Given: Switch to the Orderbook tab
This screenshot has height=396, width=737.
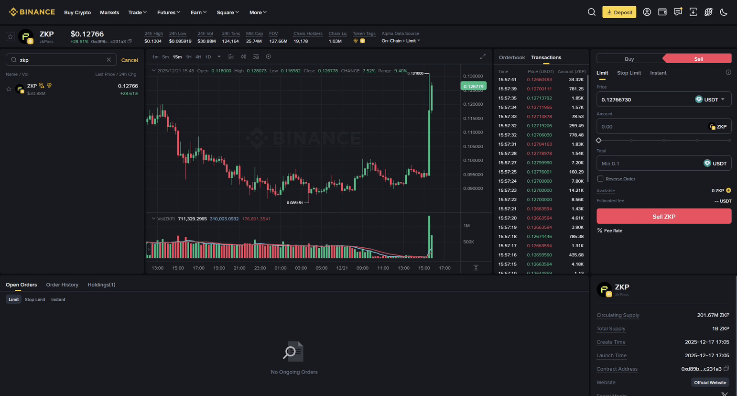Looking at the screenshot, I should point(511,57).
